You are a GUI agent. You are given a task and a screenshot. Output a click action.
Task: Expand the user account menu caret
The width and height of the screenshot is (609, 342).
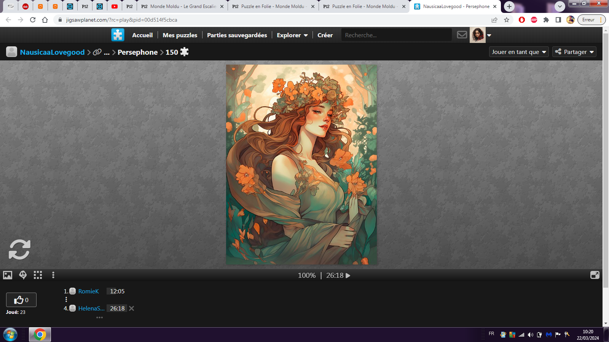489,35
